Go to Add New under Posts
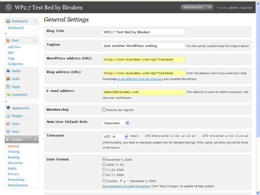This screenshot has width=260, height=195. pyautogui.click(x=14, y=47)
